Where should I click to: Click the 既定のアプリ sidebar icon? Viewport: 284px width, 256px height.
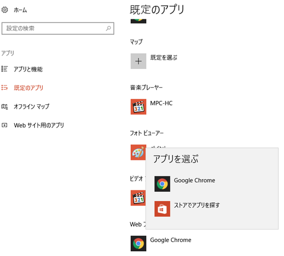click(x=4, y=87)
